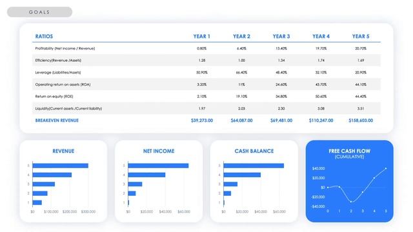Screen dimensions: 413x232
Task: Click the Profitability (Net income / Revenue) row label
Action: (x=65, y=48)
